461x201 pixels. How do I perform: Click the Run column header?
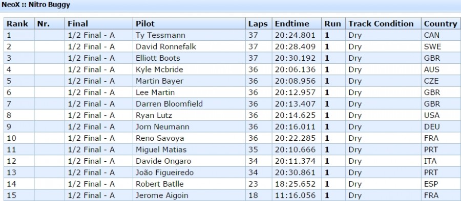[x=333, y=24]
